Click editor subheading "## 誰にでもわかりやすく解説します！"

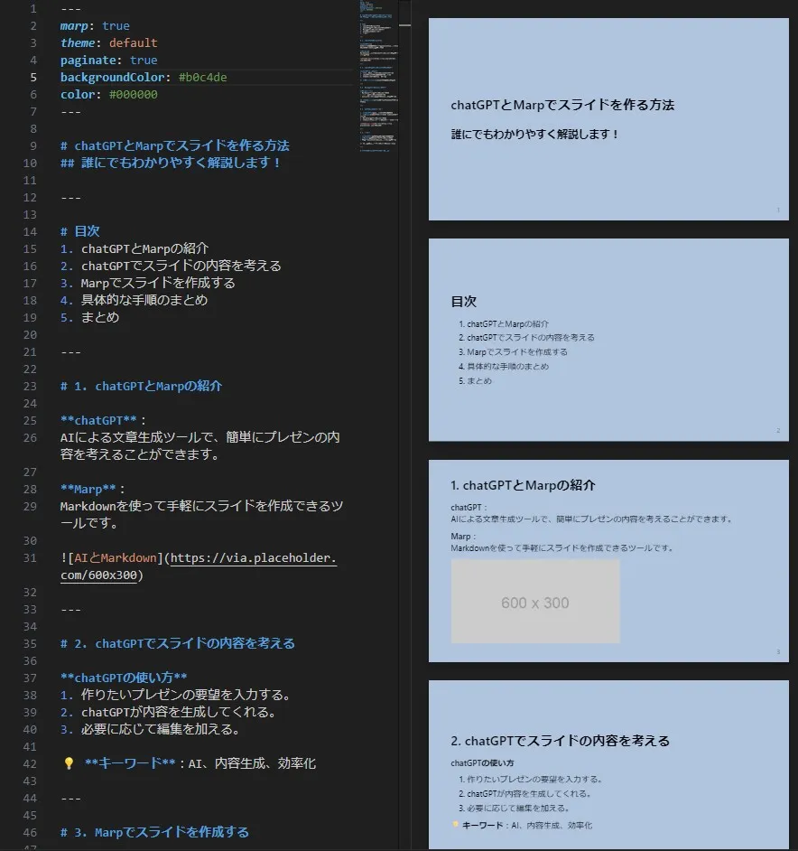pos(171,163)
